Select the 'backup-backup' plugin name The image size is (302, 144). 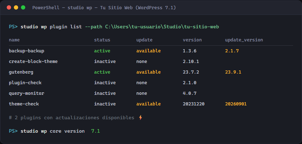[x=27, y=51]
